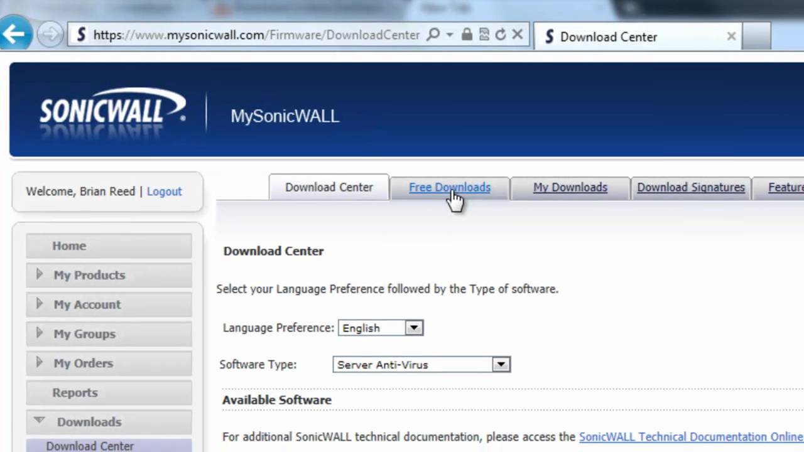Click Download Center in the sidebar
This screenshot has height=452, width=804.
click(90, 446)
